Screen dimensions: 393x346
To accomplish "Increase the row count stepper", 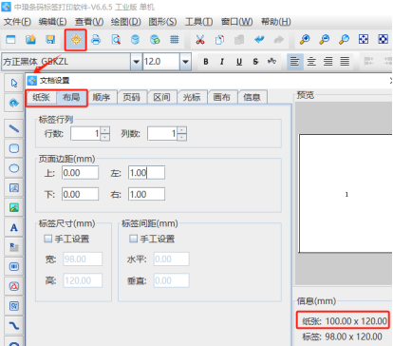I will 105,130.
